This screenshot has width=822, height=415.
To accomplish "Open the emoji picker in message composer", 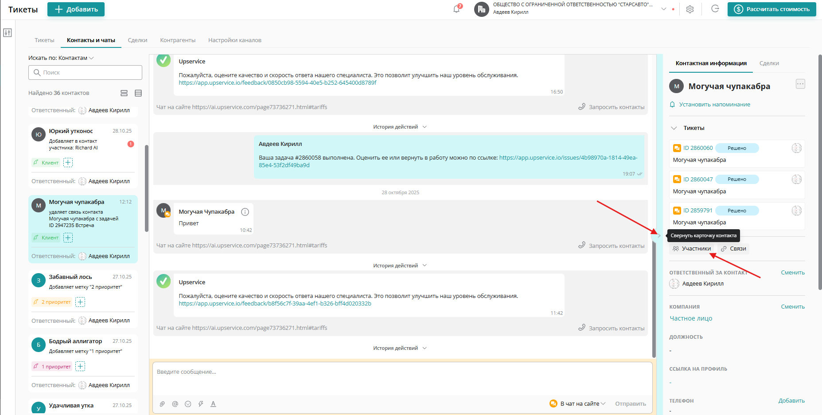I will [x=188, y=403].
